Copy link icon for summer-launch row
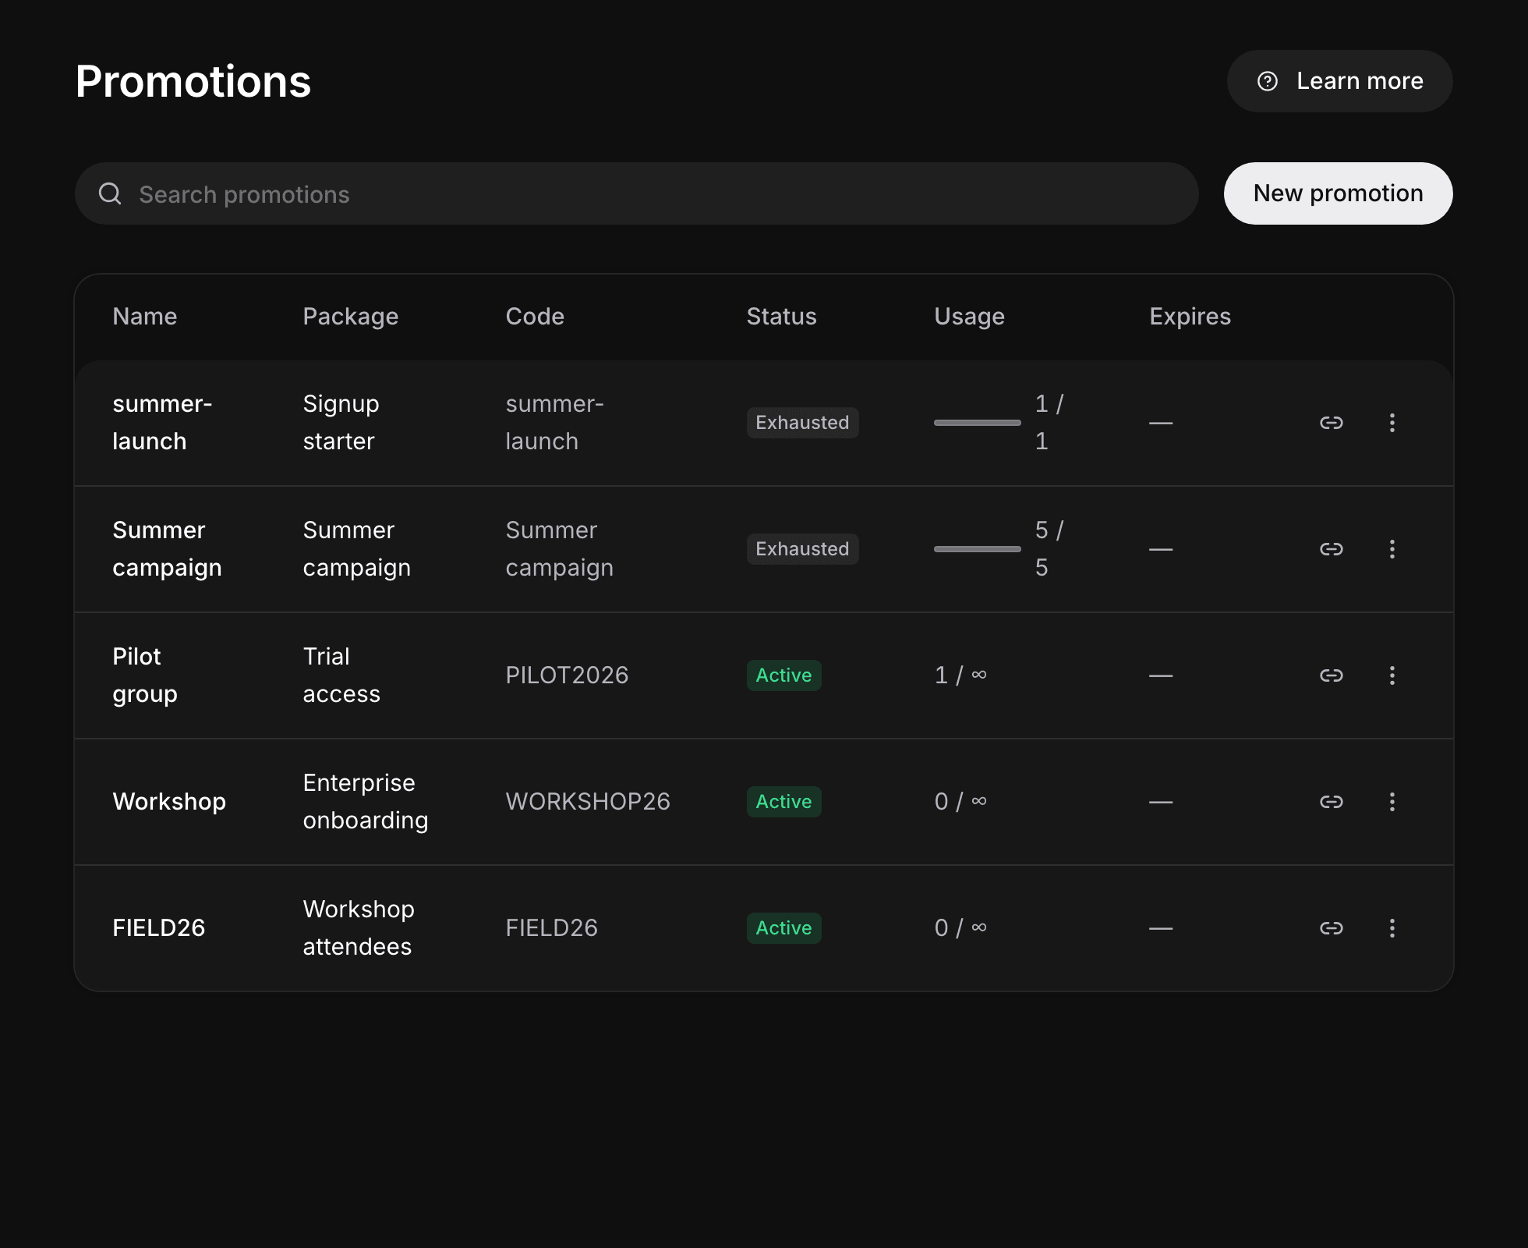 tap(1331, 423)
